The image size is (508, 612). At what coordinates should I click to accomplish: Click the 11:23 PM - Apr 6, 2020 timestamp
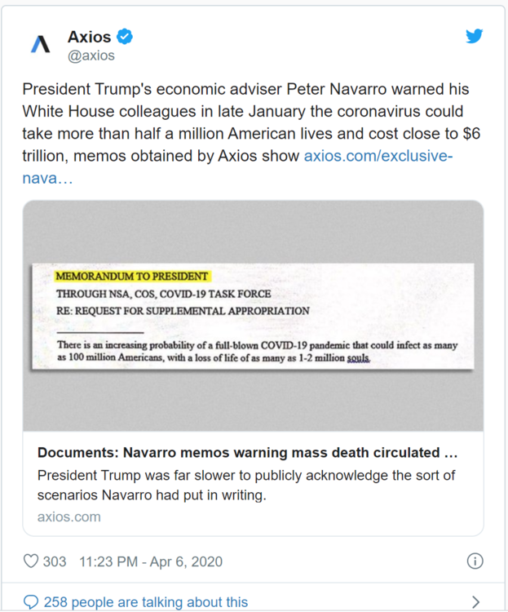pos(151,561)
